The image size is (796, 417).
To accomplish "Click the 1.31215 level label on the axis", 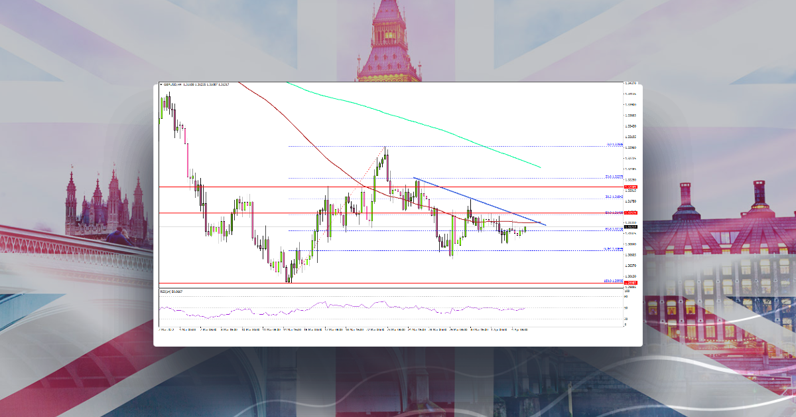I will coord(631,222).
